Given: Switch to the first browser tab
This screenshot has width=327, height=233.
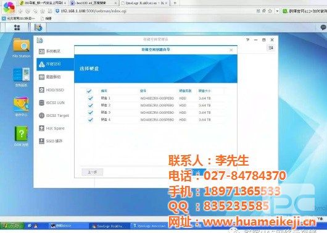Looking at the screenshot, I should tap(43, 3).
